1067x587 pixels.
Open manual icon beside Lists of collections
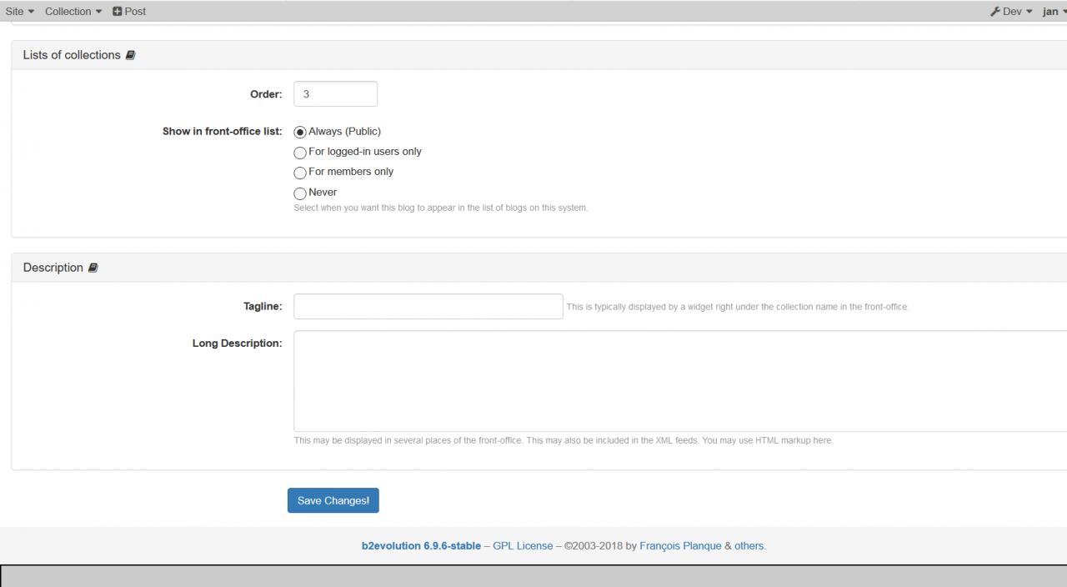pyautogui.click(x=130, y=55)
